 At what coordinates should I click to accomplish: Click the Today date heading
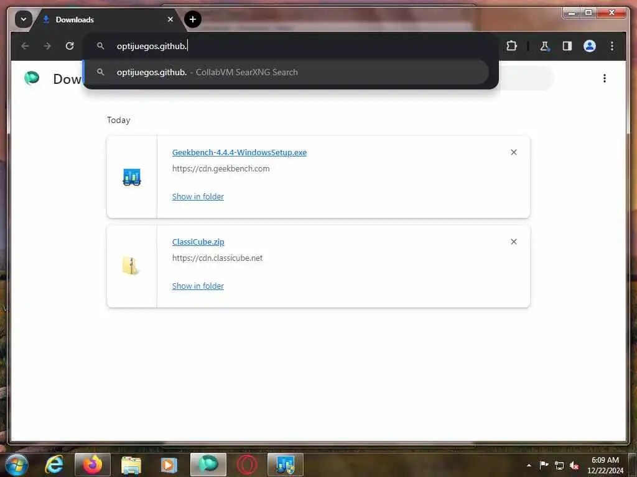[118, 120]
